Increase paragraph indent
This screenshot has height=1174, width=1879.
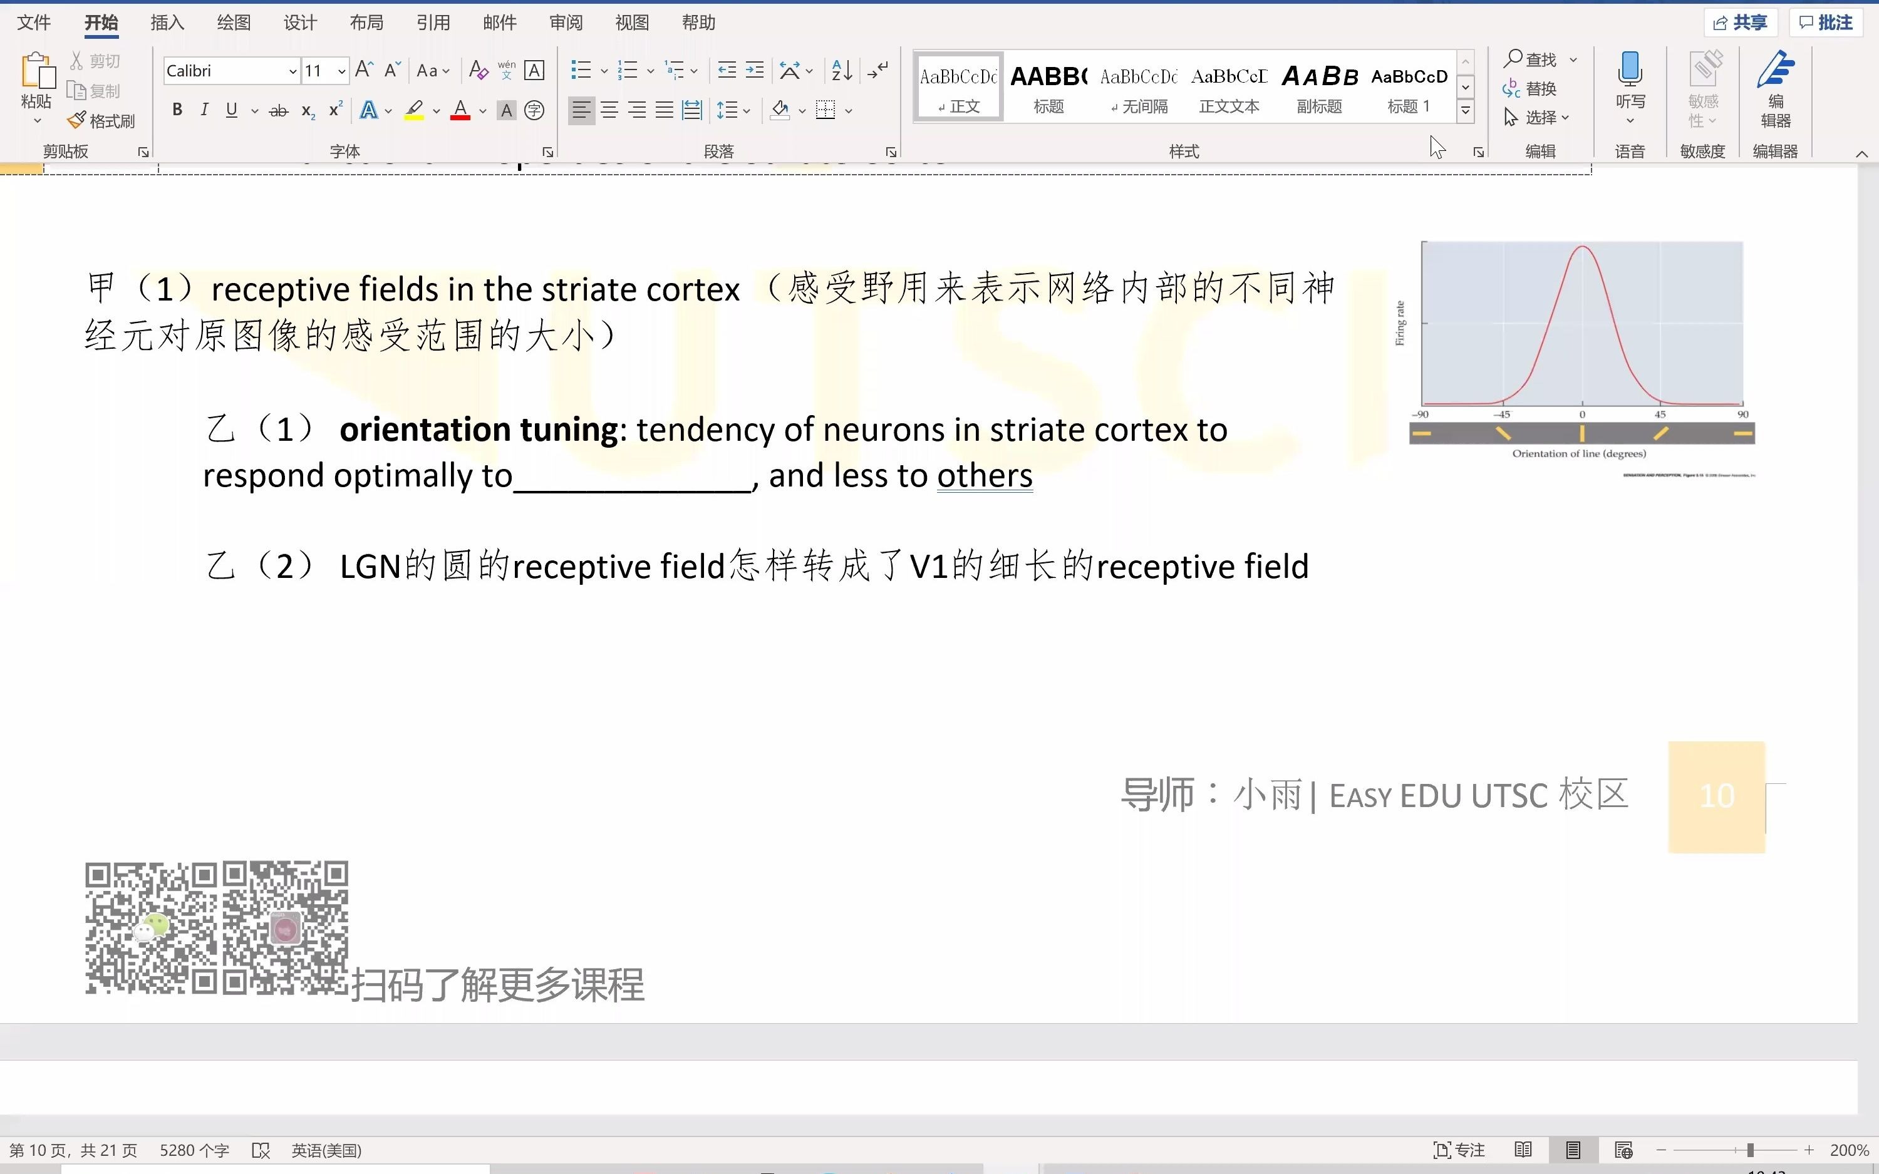(x=755, y=71)
